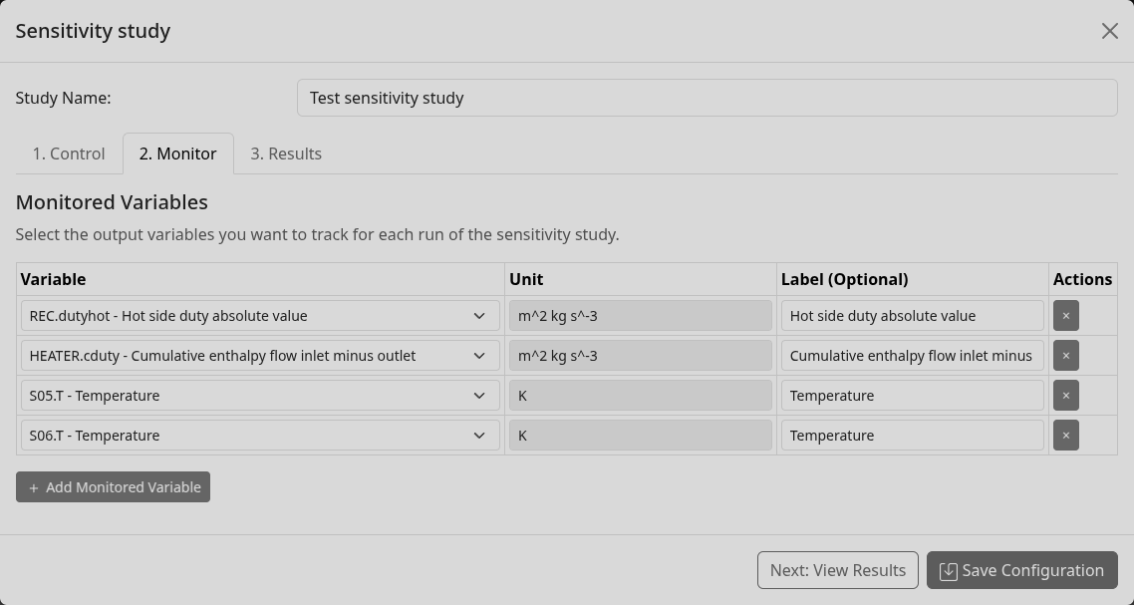
Task: Expand the HEATER.cduty variable dropdown
Action: tap(259, 356)
